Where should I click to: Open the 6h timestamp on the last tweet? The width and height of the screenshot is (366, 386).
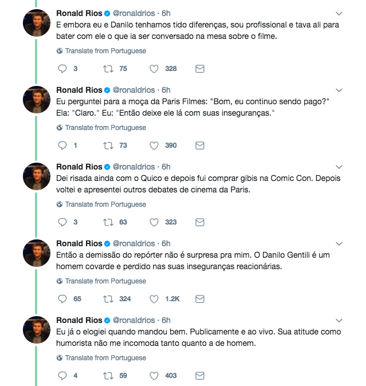[166, 320]
